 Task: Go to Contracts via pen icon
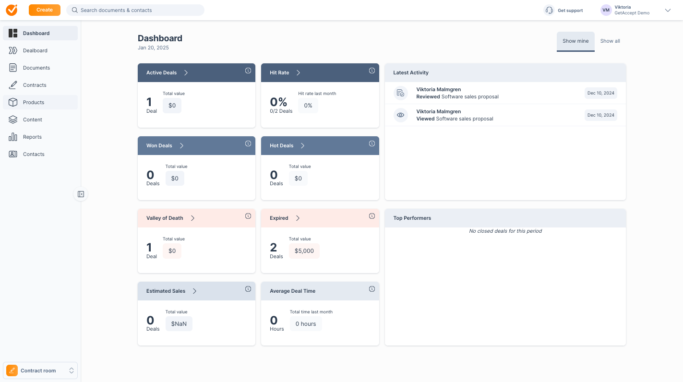tap(13, 85)
